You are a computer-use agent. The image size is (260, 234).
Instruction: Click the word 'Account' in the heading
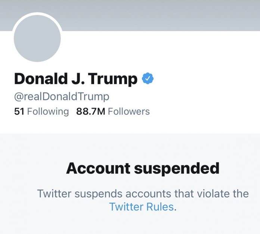point(98,169)
